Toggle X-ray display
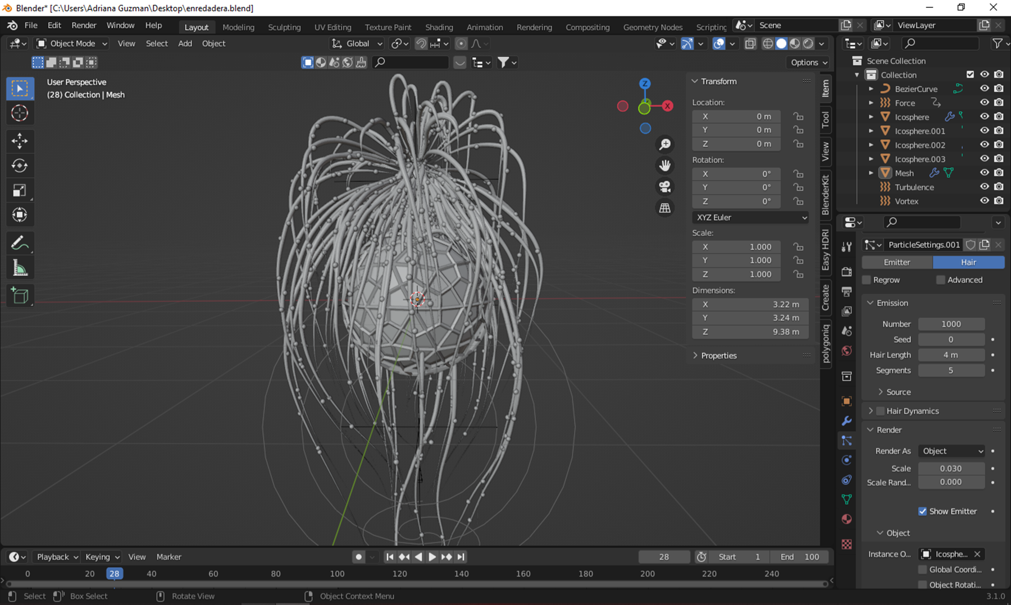 pos(750,43)
